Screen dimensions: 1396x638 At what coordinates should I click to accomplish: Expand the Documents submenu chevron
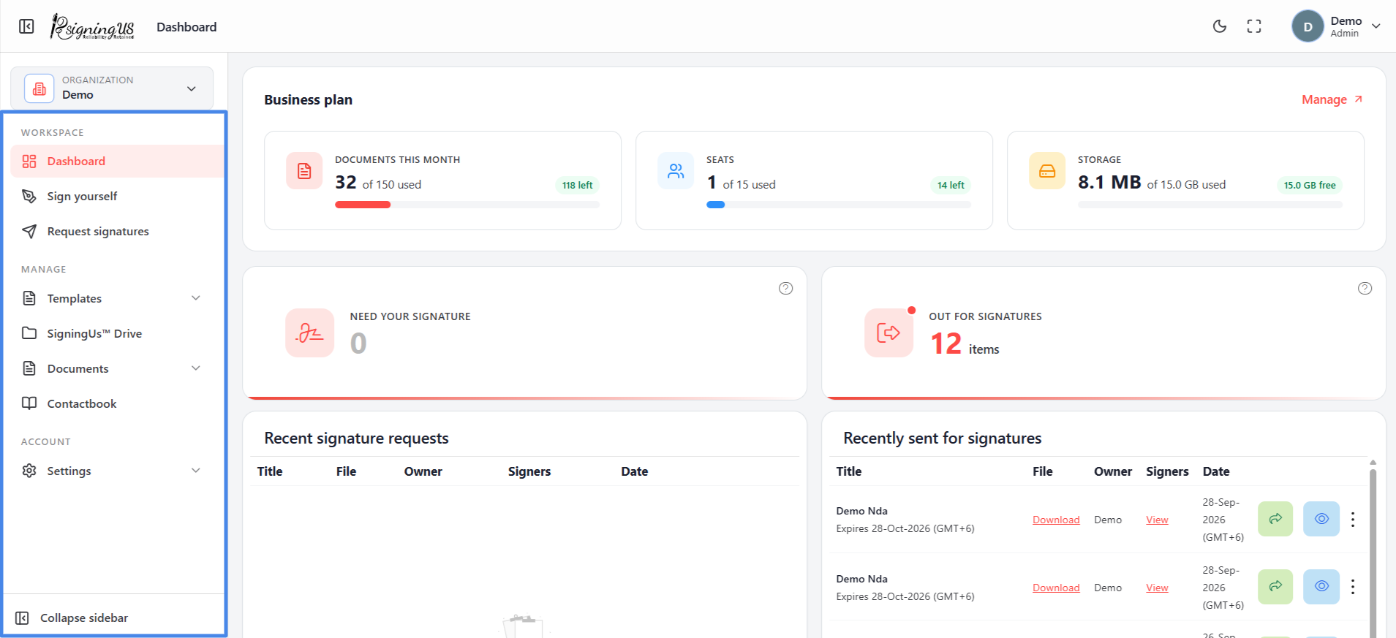pos(196,368)
